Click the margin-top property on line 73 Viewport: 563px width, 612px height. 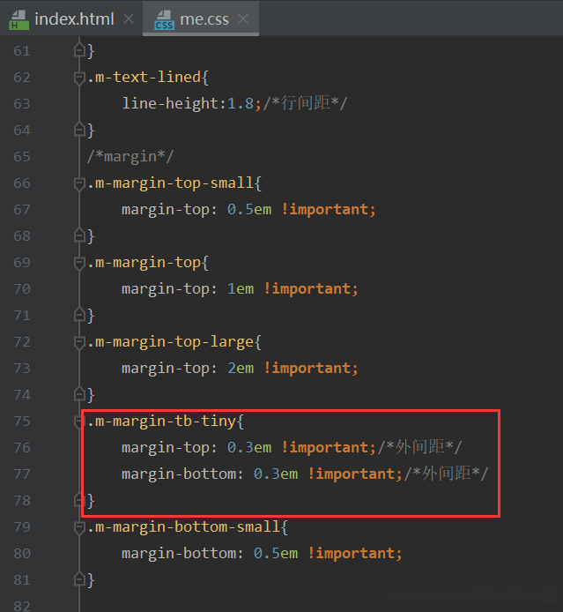pos(166,369)
